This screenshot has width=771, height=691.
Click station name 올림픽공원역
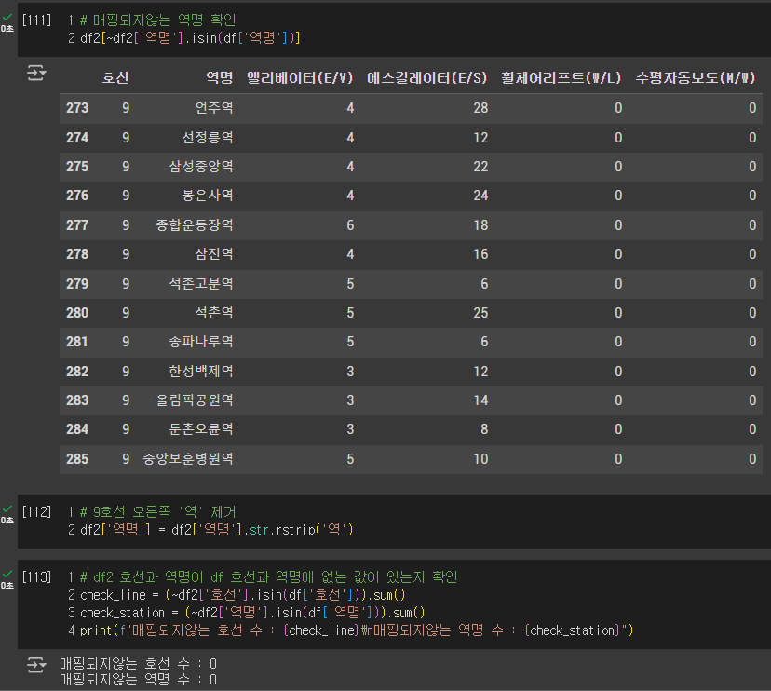pyautogui.click(x=195, y=400)
